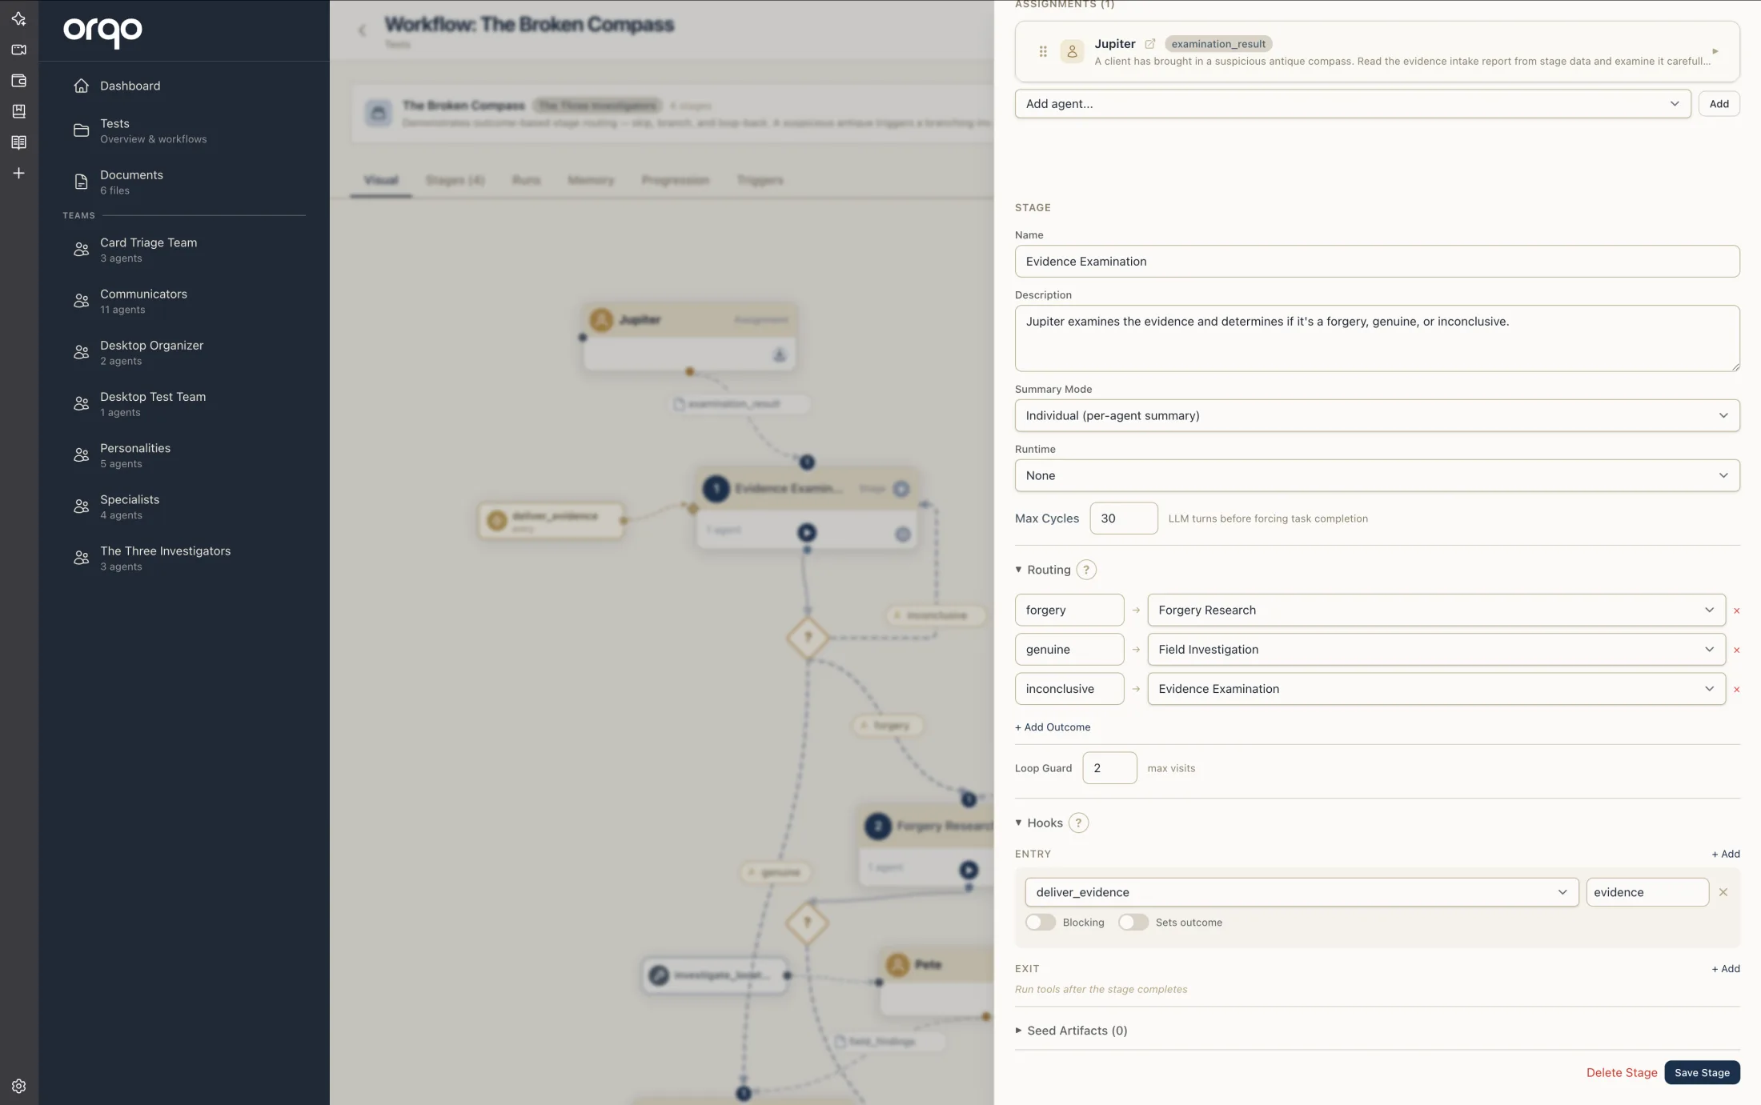Remove the deliver_evidence entry hook
The image size is (1761, 1105).
tap(1723, 892)
